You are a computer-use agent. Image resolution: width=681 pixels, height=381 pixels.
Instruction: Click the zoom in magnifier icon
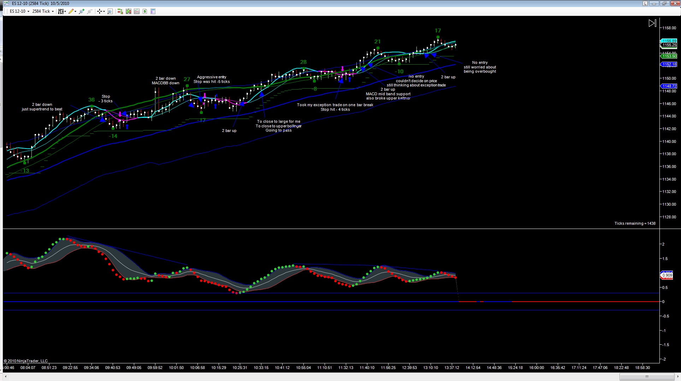(82, 11)
